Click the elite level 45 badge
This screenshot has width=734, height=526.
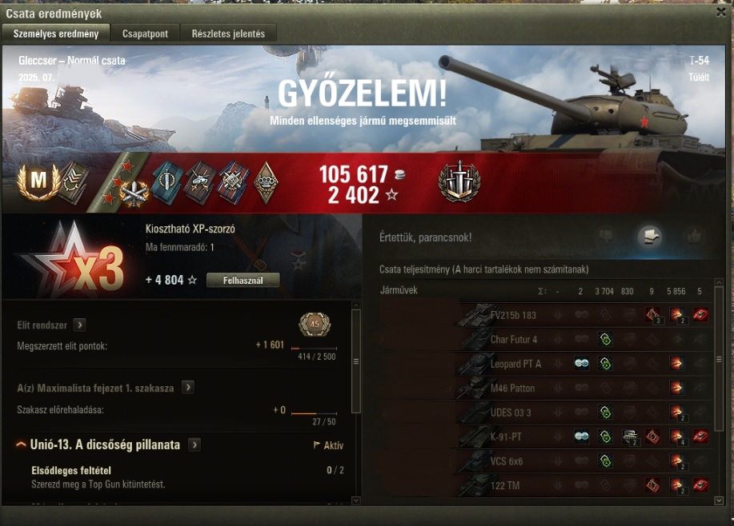point(315,324)
